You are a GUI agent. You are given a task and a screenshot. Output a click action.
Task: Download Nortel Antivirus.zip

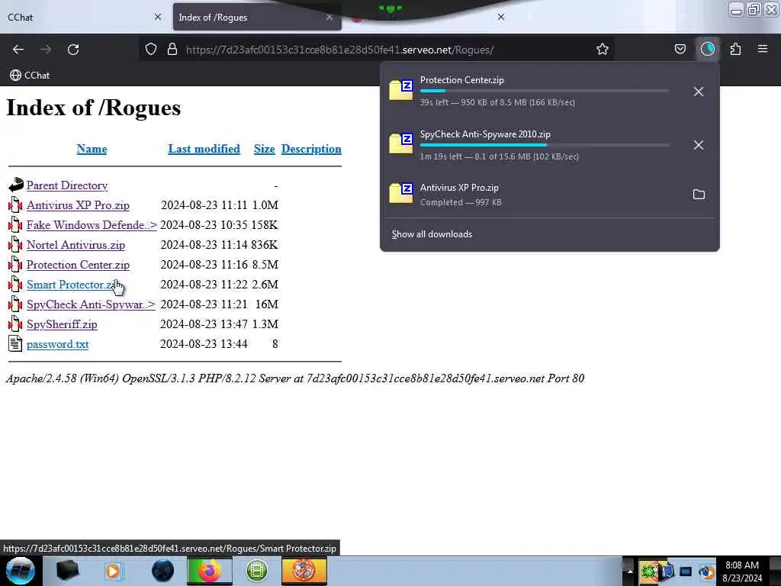[76, 245]
